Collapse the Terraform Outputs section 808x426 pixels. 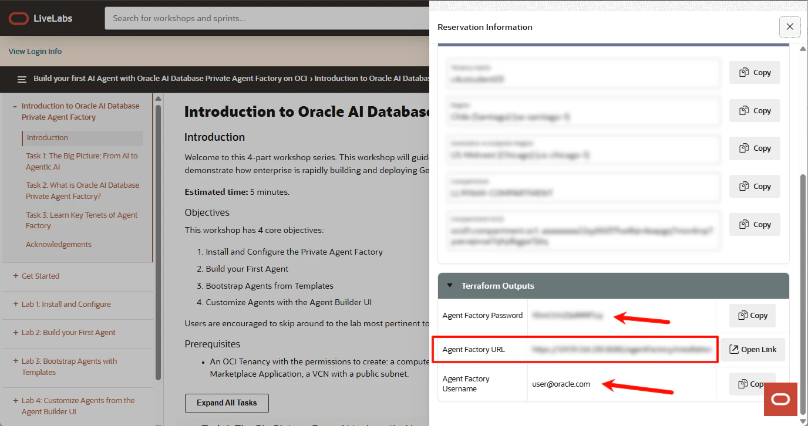coord(450,286)
